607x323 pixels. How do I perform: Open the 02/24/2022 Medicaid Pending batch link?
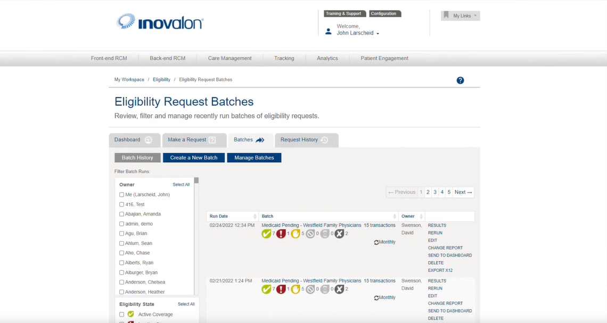[x=311, y=225]
